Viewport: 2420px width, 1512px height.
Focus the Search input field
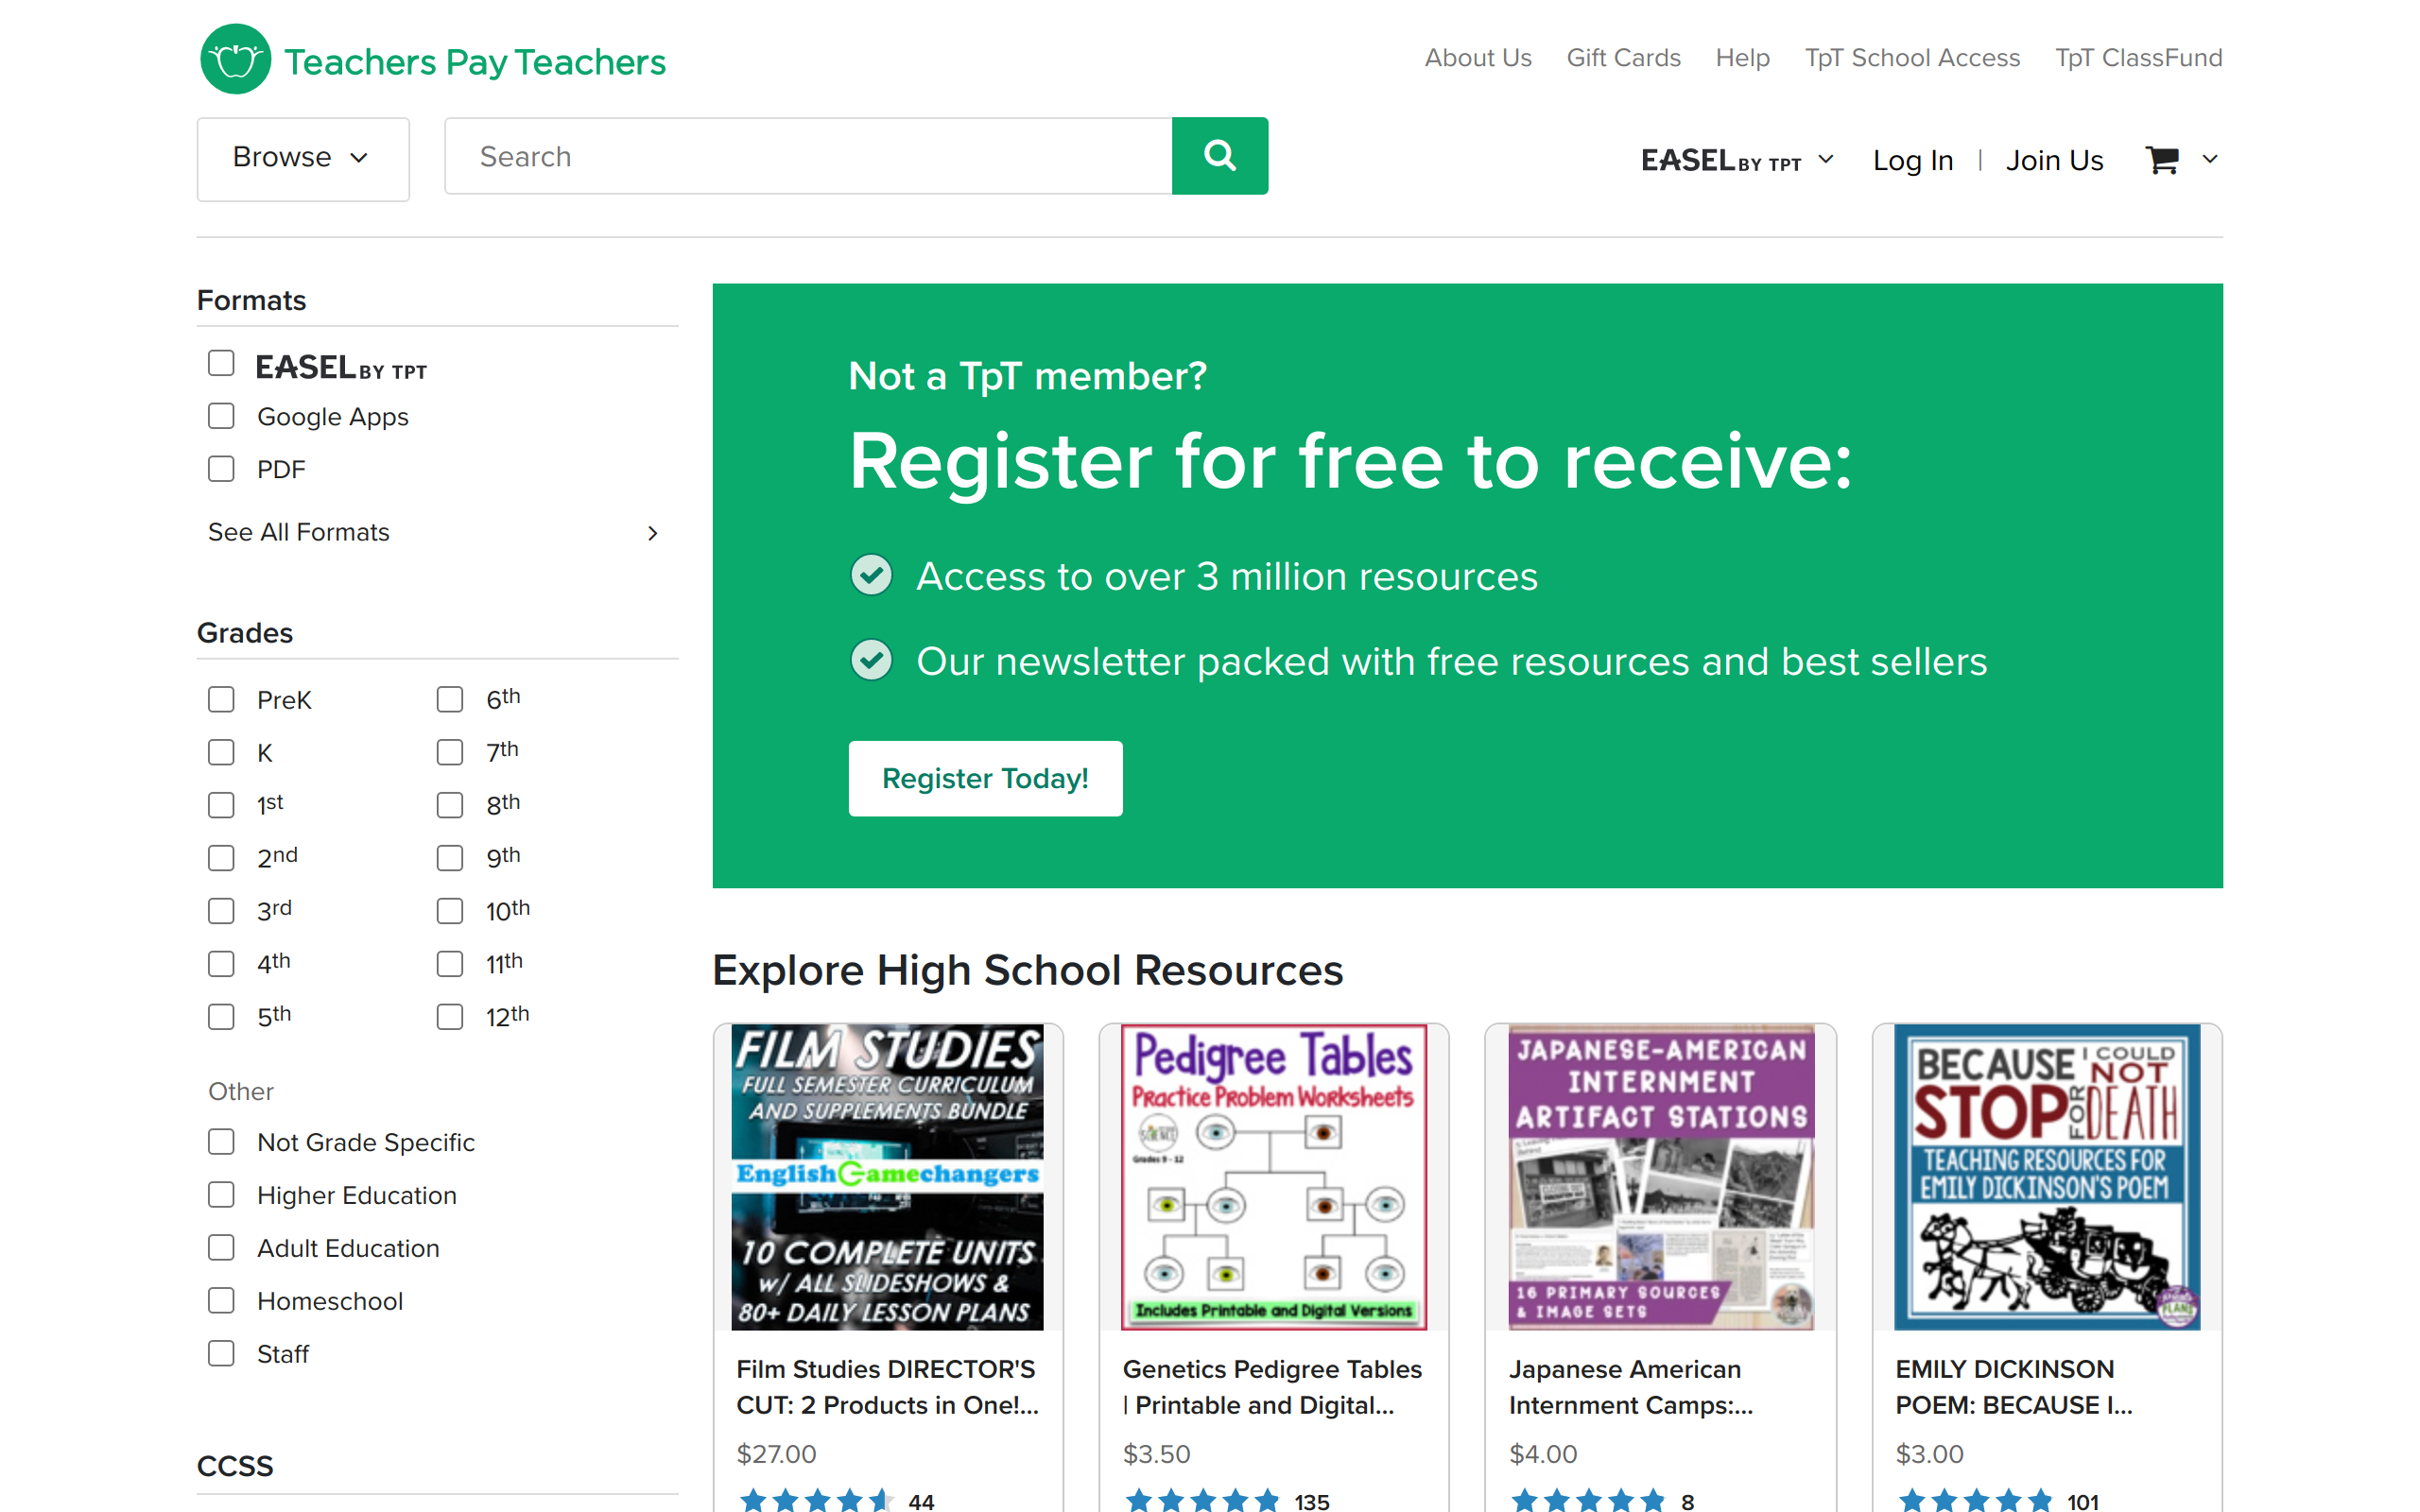tap(808, 156)
